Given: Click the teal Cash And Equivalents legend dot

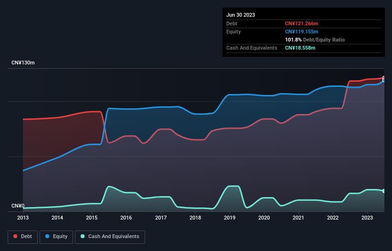Looking at the screenshot, I should (x=83, y=236).
